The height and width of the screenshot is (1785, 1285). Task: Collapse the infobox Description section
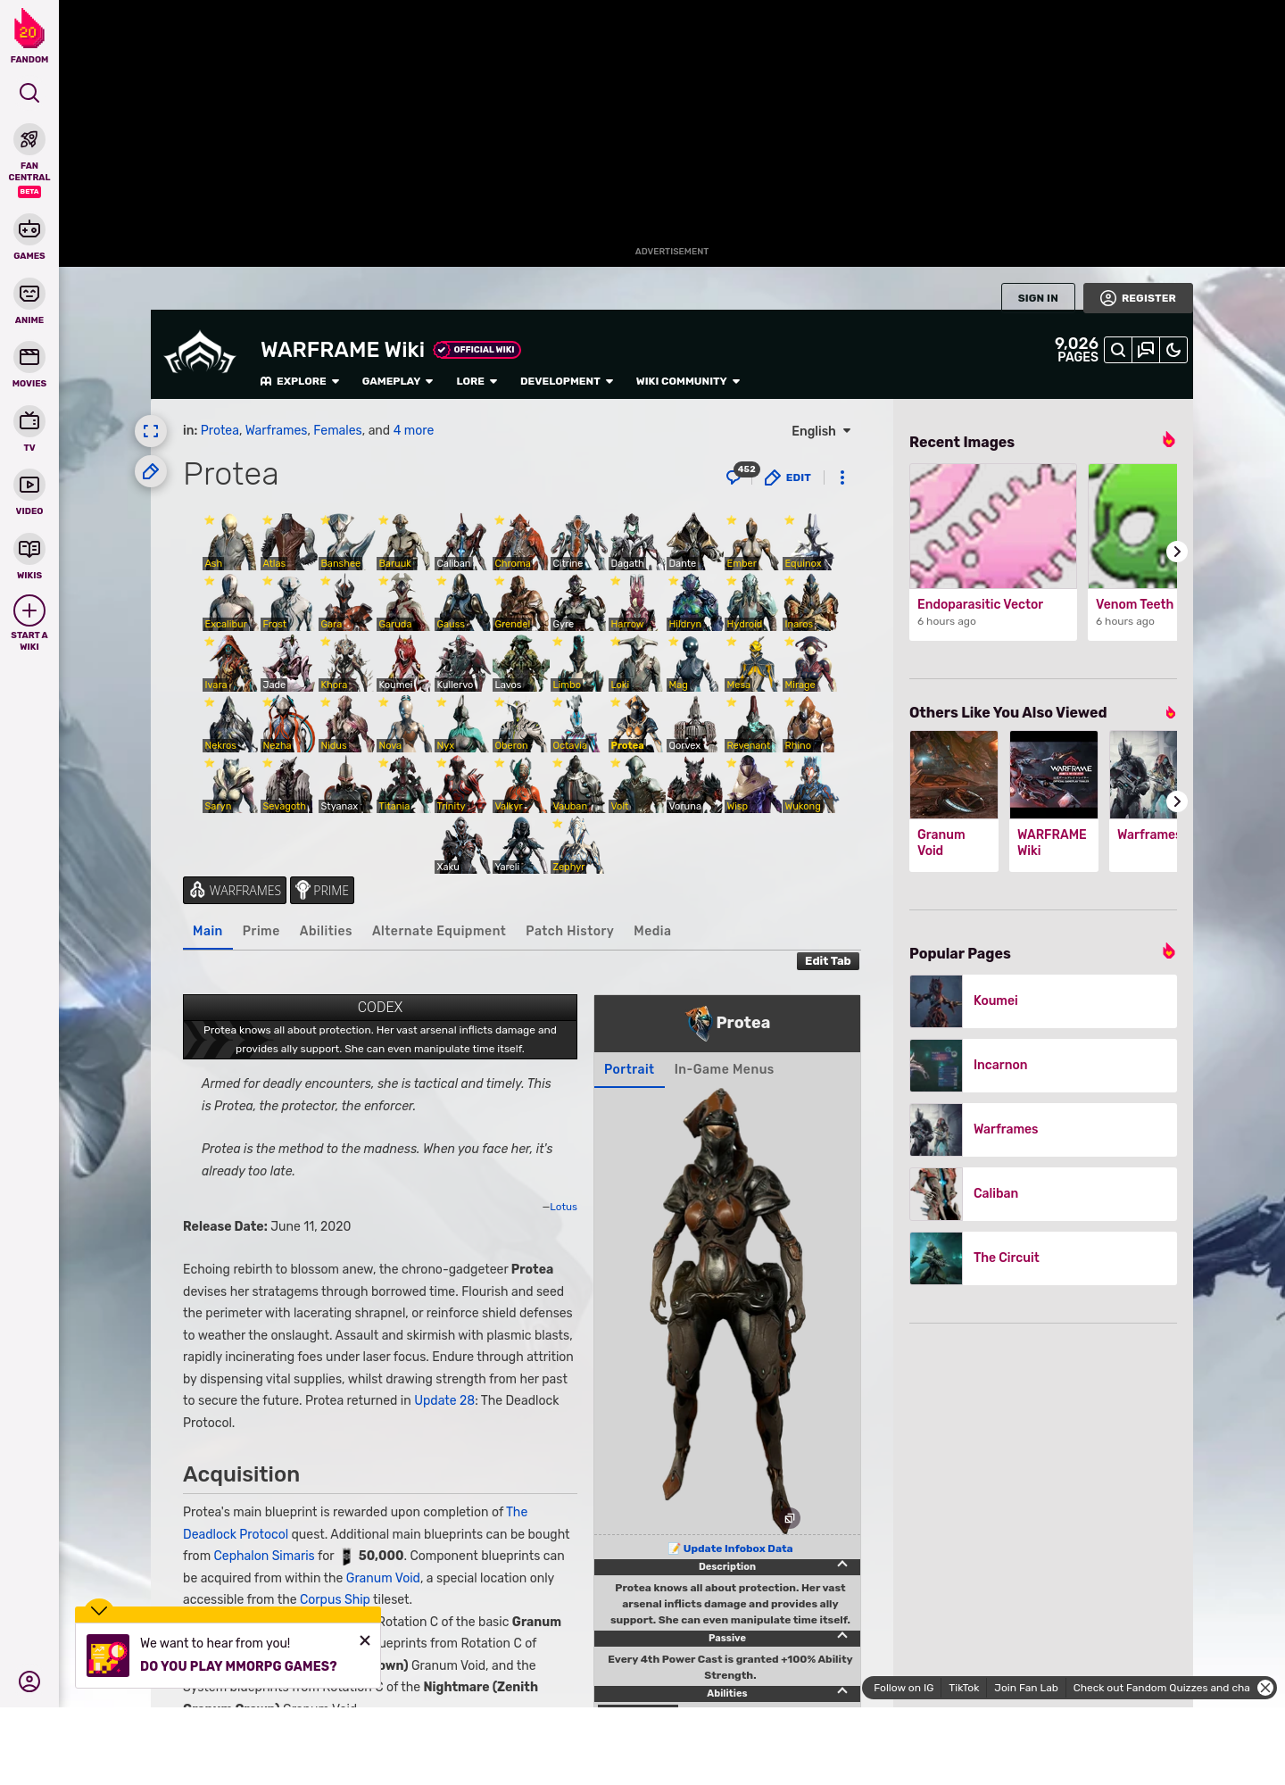coord(841,1565)
